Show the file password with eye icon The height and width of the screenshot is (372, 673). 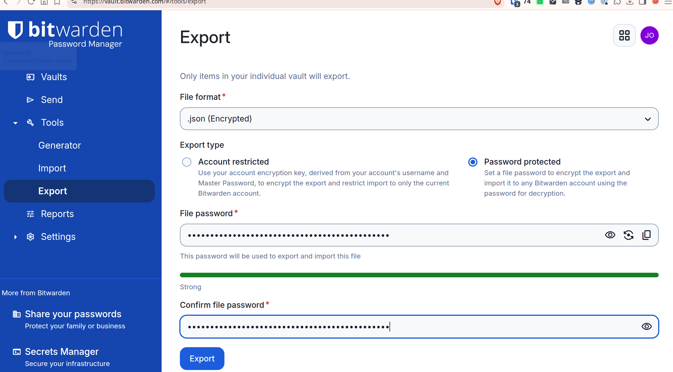610,235
